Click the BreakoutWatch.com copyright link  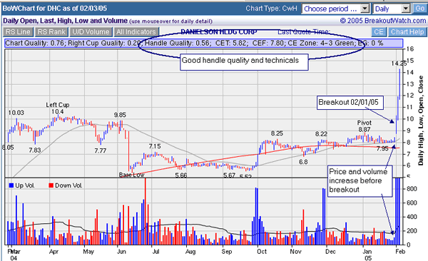pos(382,21)
